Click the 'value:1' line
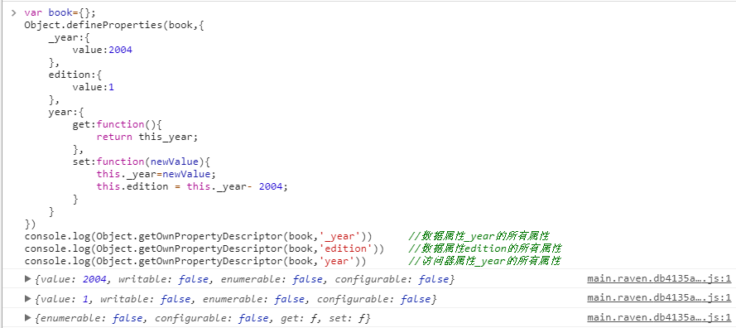736x328 pixels. (x=94, y=87)
